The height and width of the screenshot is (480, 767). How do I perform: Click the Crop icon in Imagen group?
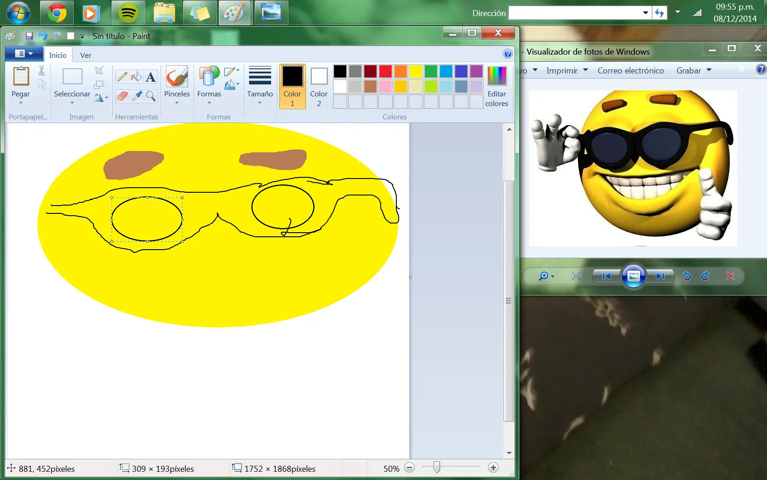click(x=99, y=71)
